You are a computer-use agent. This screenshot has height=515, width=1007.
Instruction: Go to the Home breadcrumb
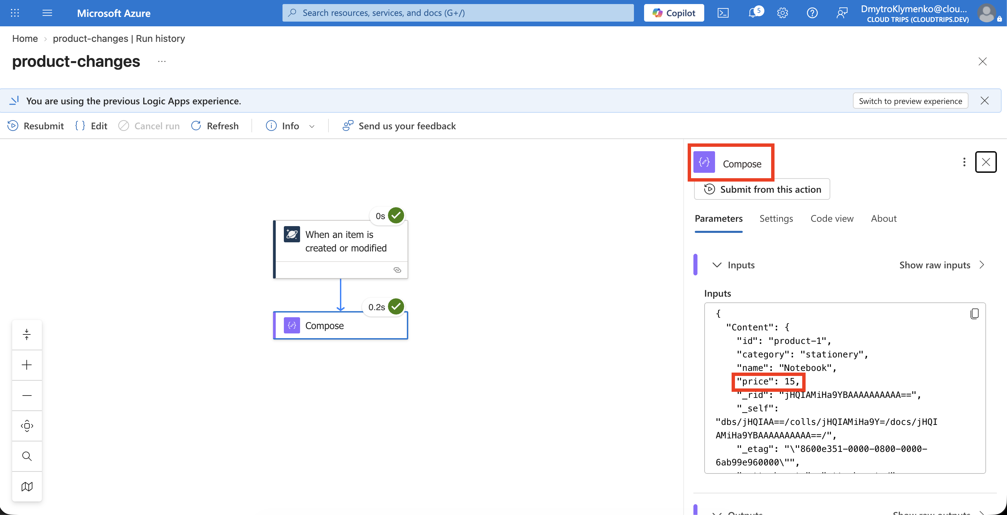click(25, 38)
